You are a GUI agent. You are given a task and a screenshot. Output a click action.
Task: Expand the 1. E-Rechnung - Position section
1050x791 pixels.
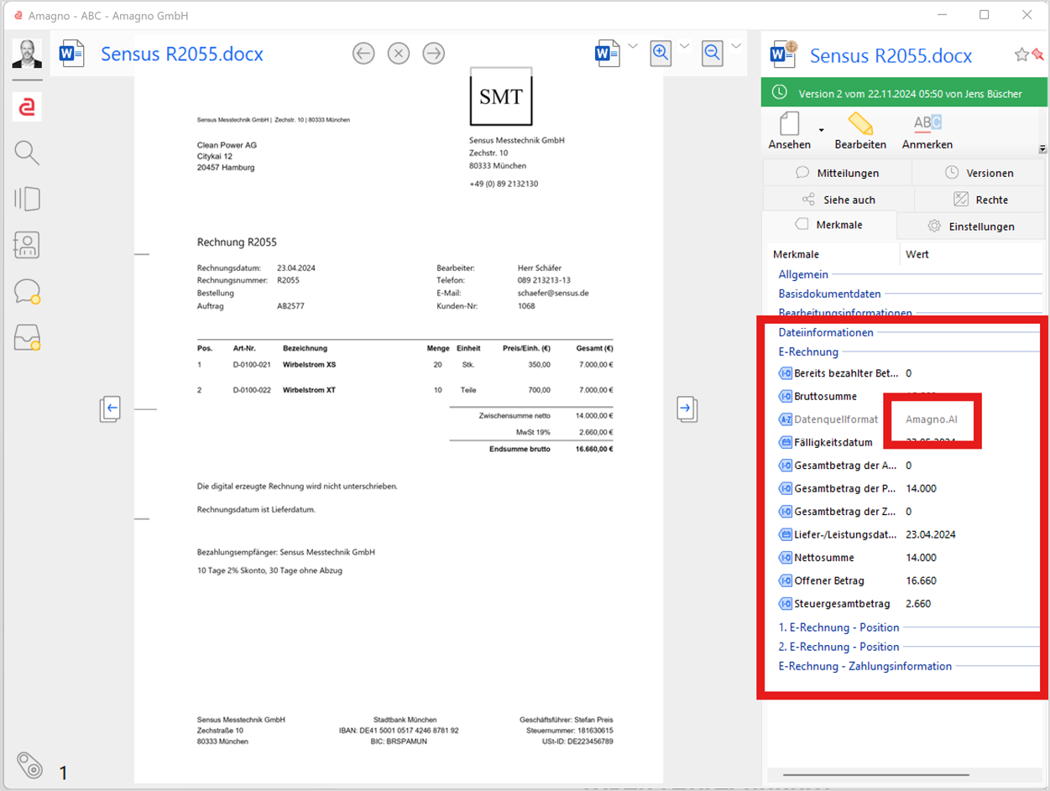838,627
